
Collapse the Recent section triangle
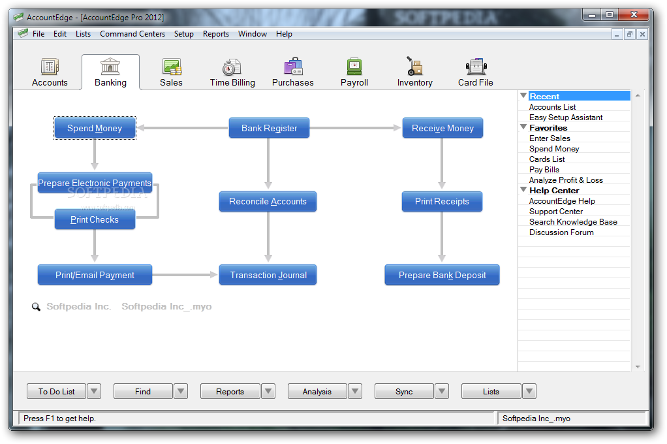tap(523, 95)
